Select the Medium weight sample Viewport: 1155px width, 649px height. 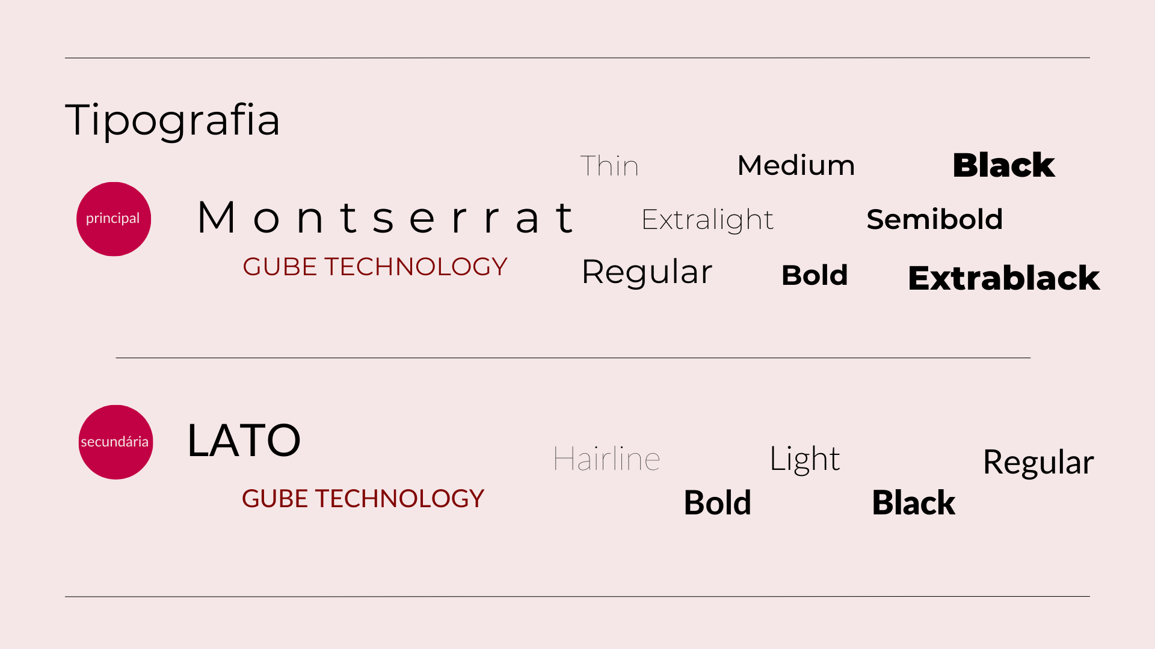tap(796, 165)
